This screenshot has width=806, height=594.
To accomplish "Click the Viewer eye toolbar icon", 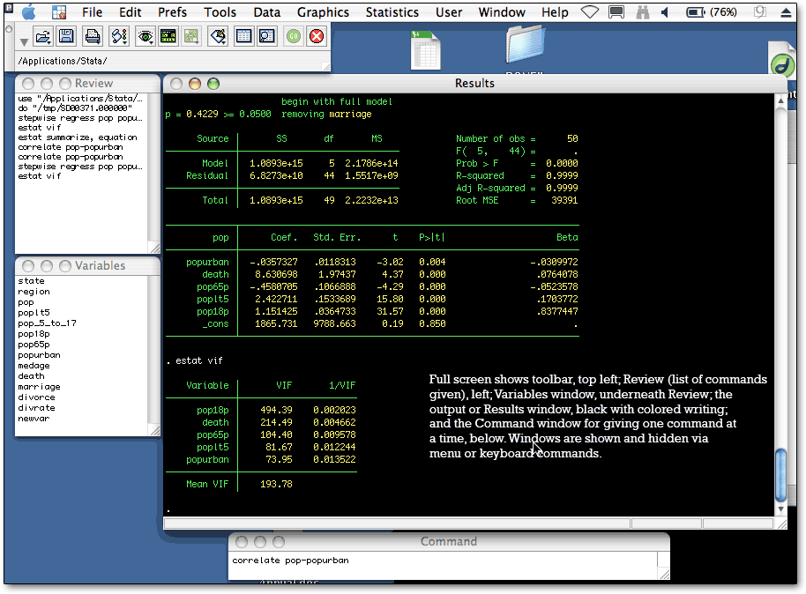I will [146, 36].
